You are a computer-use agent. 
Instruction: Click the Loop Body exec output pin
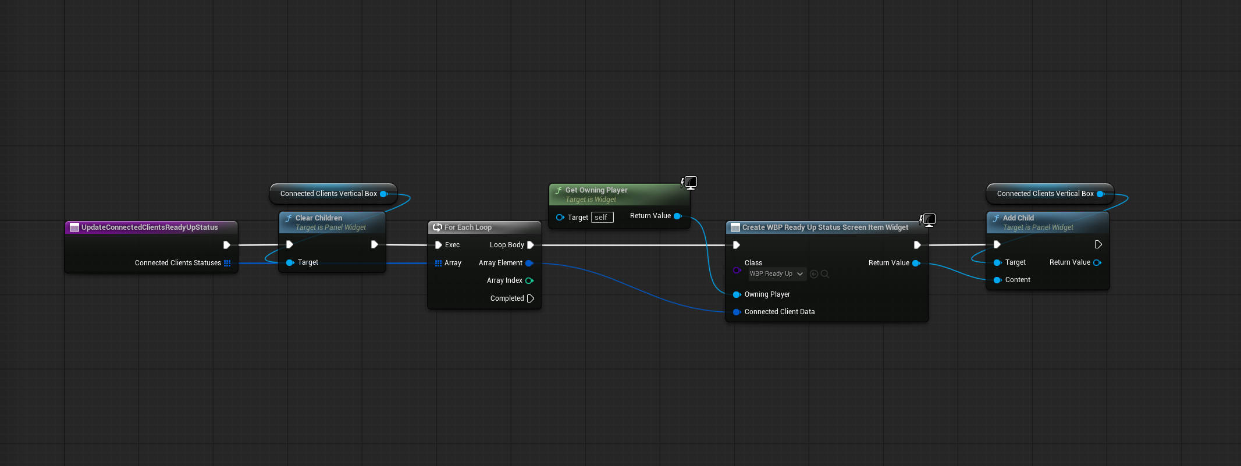pos(530,245)
